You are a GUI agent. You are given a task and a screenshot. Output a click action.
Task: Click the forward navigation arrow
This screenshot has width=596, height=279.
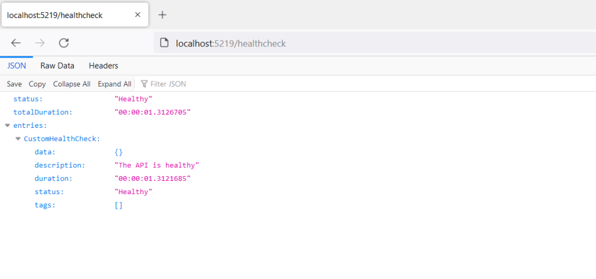coord(40,43)
